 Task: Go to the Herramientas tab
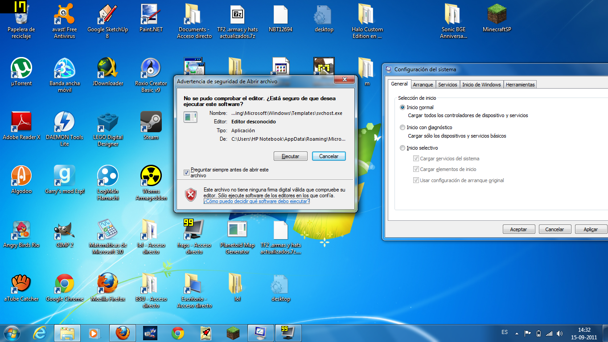(520, 85)
